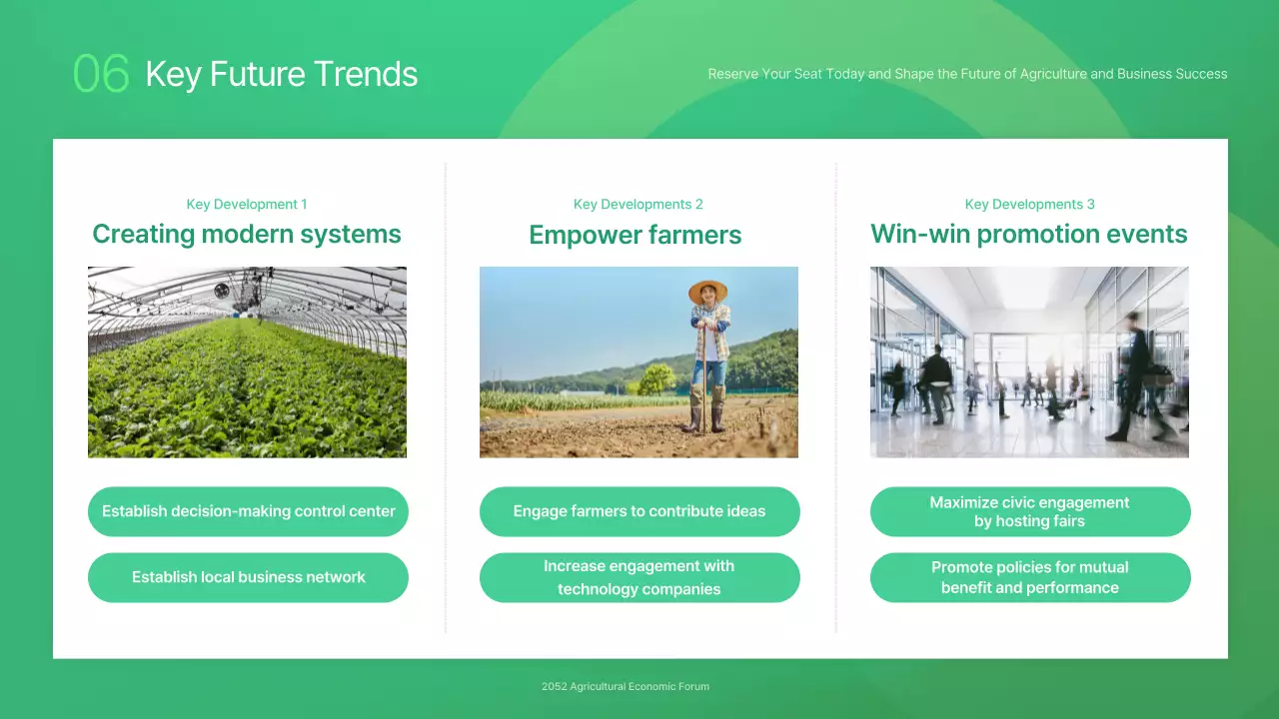Select the farmer standing in field photo
This screenshot has height=719, width=1279.
click(x=639, y=361)
